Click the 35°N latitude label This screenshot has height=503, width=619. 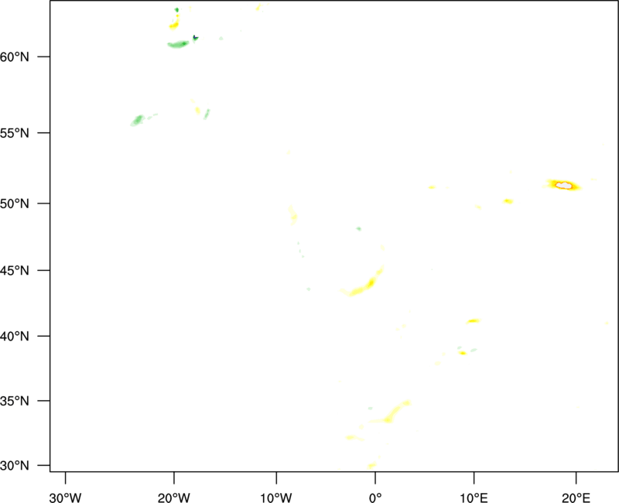coord(15,401)
